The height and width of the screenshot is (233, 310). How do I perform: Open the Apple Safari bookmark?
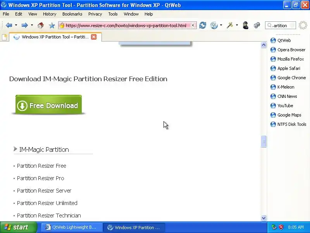285,68
